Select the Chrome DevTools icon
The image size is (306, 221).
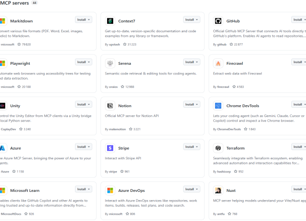point(218,106)
